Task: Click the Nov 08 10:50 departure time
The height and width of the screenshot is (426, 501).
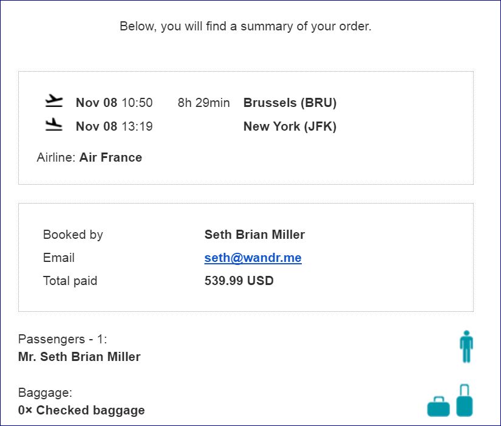Action: coord(114,103)
